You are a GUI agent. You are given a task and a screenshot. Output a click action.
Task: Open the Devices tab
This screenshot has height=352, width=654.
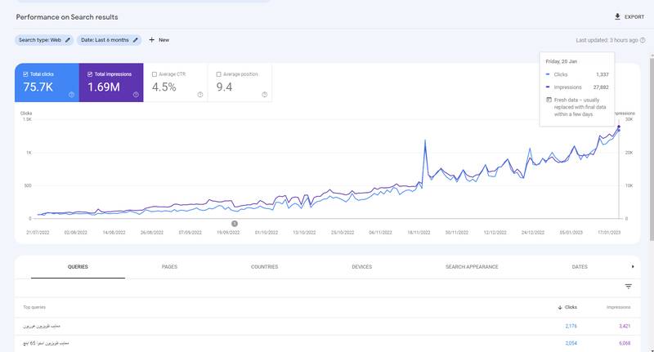pyautogui.click(x=361, y=267)
